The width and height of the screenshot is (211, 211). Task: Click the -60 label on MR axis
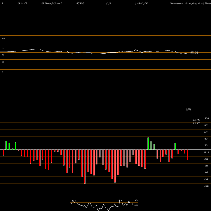pyautogui.click(x=206, y=173)
